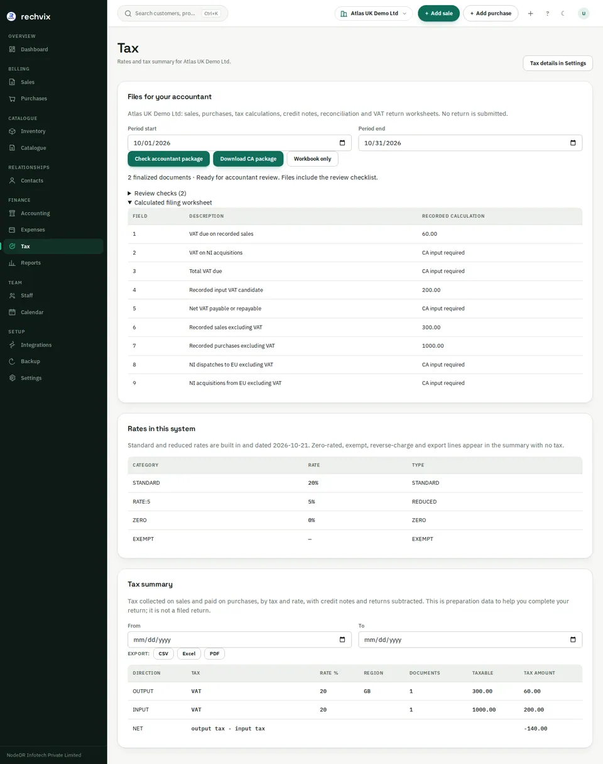Open Inventory in the sidebar

click(x=53, y=131)
